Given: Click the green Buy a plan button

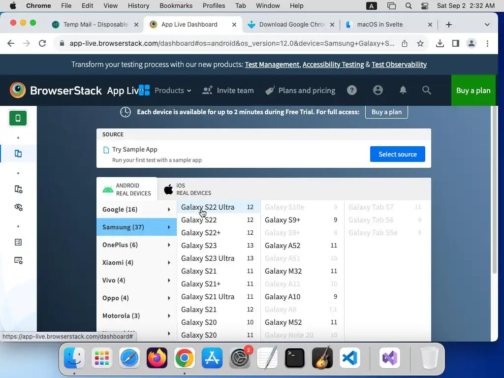Looking at the screenshot, I should click(x=473, y=91).
